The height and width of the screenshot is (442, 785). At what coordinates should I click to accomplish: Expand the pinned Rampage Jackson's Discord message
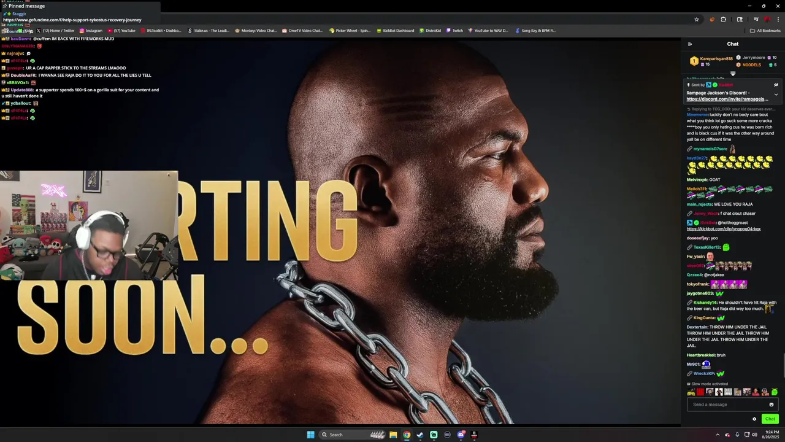click(776, 95)
